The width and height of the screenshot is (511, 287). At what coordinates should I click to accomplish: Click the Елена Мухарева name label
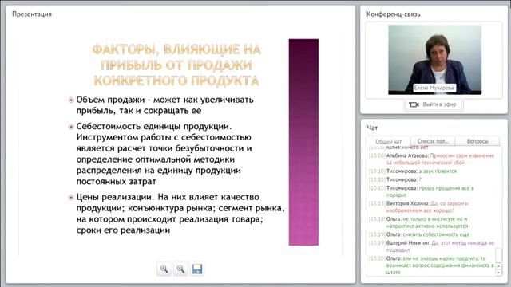(x=434, y=88)
